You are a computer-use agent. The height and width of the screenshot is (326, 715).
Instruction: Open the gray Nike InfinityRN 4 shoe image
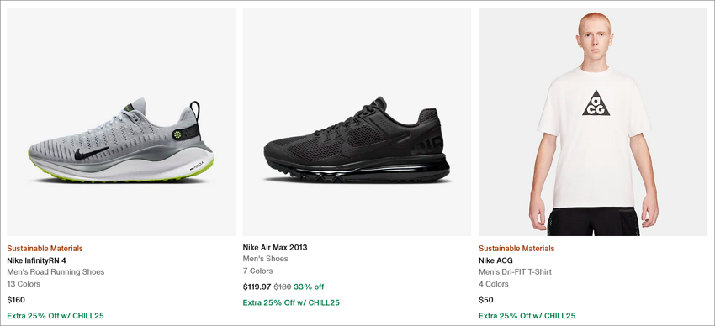[x=121, y=122]
